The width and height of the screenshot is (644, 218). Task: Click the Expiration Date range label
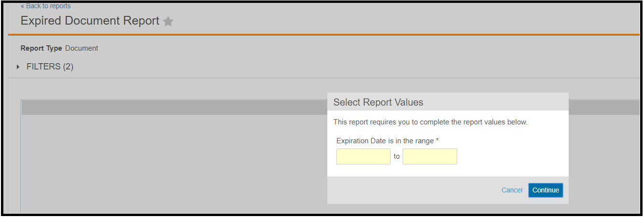coord(385,140)
